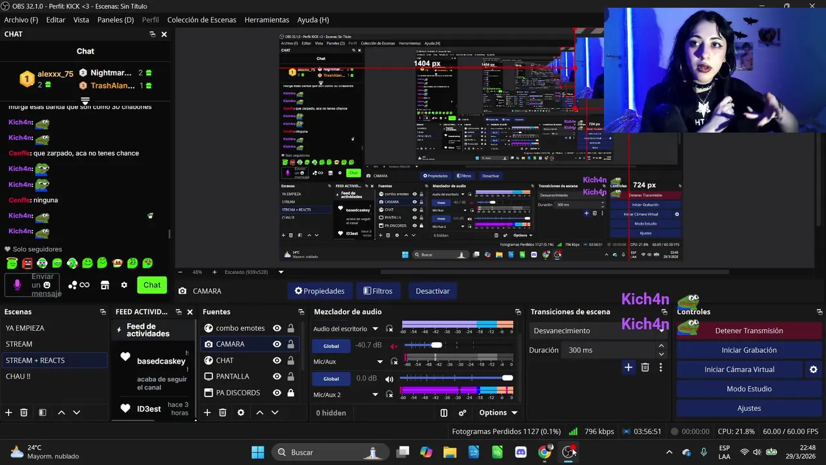Viewport: 826px width, 465px height.
Task: Float the Mezclador de audio dock
Action: pyautogui.click(x=518, y=312)
